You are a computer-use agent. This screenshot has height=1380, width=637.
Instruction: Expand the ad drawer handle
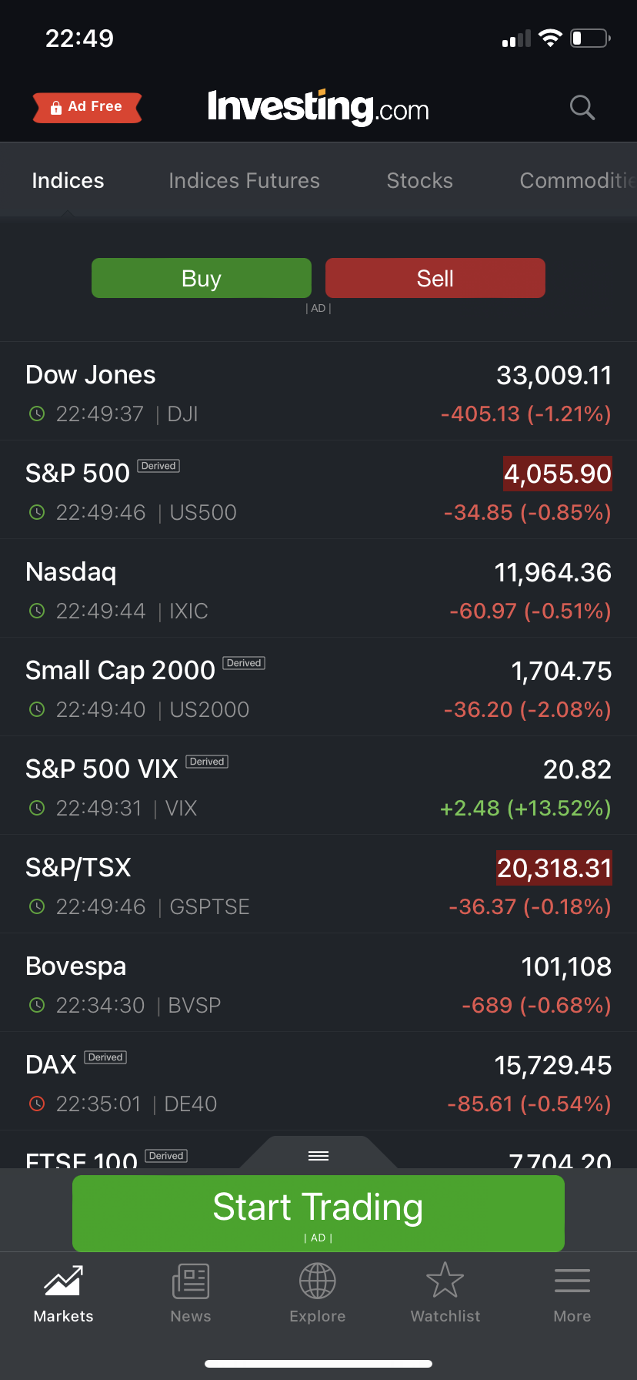pyautogui.click(x=318, y=1155)
